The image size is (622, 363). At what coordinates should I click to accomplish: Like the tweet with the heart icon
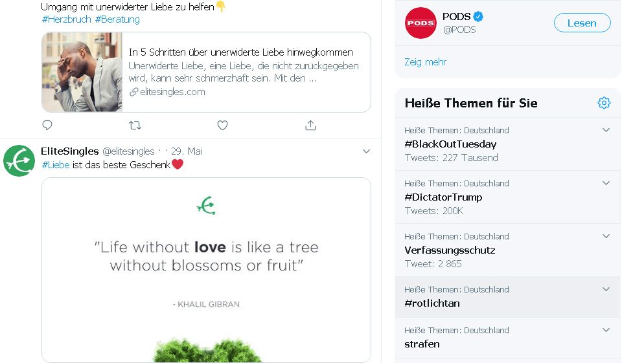pos(222,125)
